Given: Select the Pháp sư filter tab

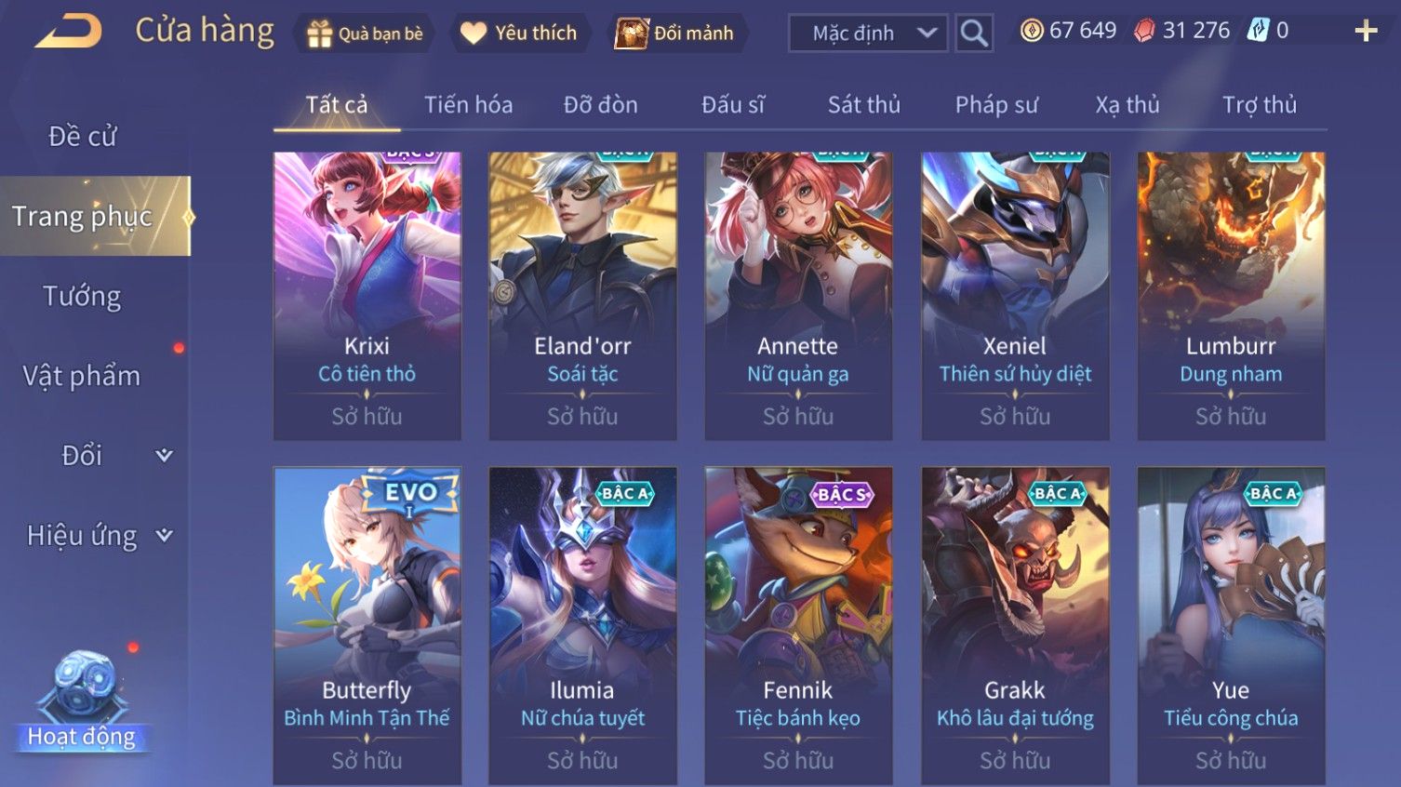Looking at the screenshot, I should (996, 104).
